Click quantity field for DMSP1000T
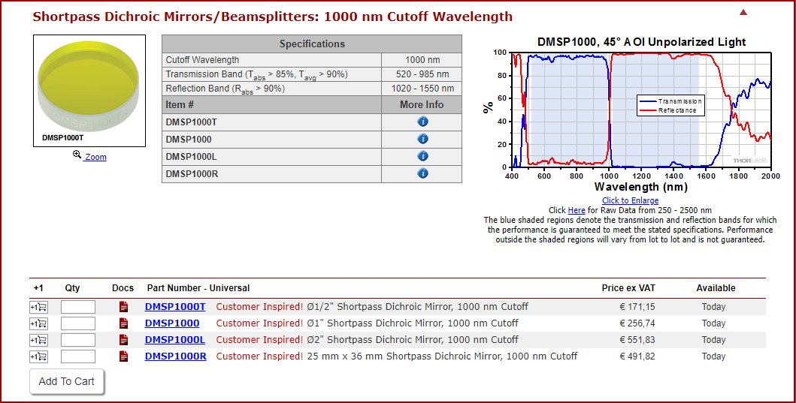The width and height of the screenshot is (796, 403). (x=78, y=307)
